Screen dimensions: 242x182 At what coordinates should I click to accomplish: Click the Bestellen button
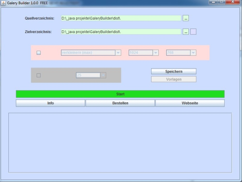(x=120, y=103)
